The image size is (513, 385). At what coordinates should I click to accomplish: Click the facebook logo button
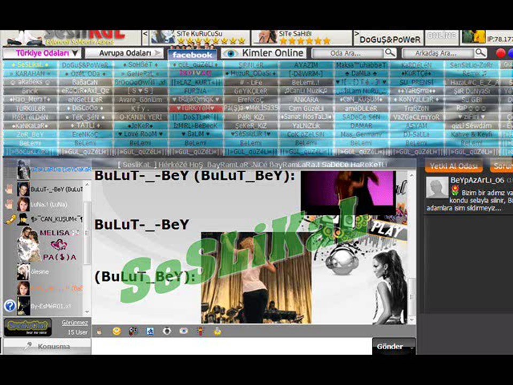coord(192,55)
